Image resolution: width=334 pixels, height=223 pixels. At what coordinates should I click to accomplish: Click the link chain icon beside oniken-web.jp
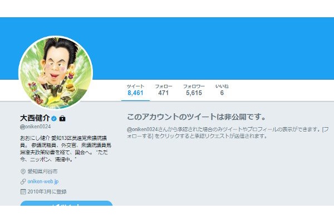click(x=23, y=182)
